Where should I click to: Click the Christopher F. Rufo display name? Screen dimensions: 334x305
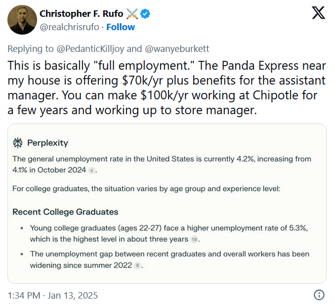click(82, 14)
